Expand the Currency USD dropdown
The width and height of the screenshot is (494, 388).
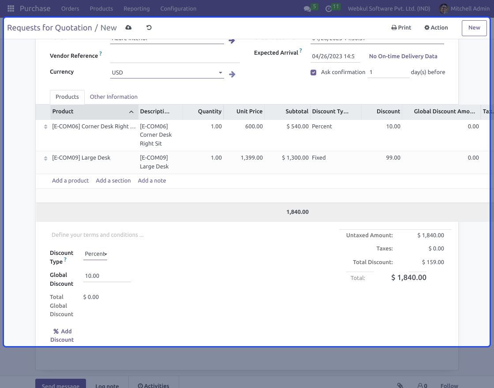(x=220, y=73)
